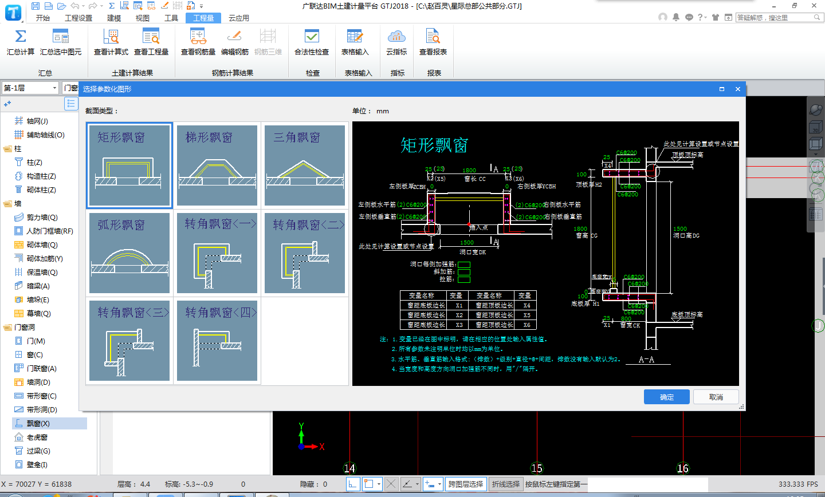The width and height of the screenshot is (825, 497).
Task: Click the chat feedback bubble icon
Action: 689,17
